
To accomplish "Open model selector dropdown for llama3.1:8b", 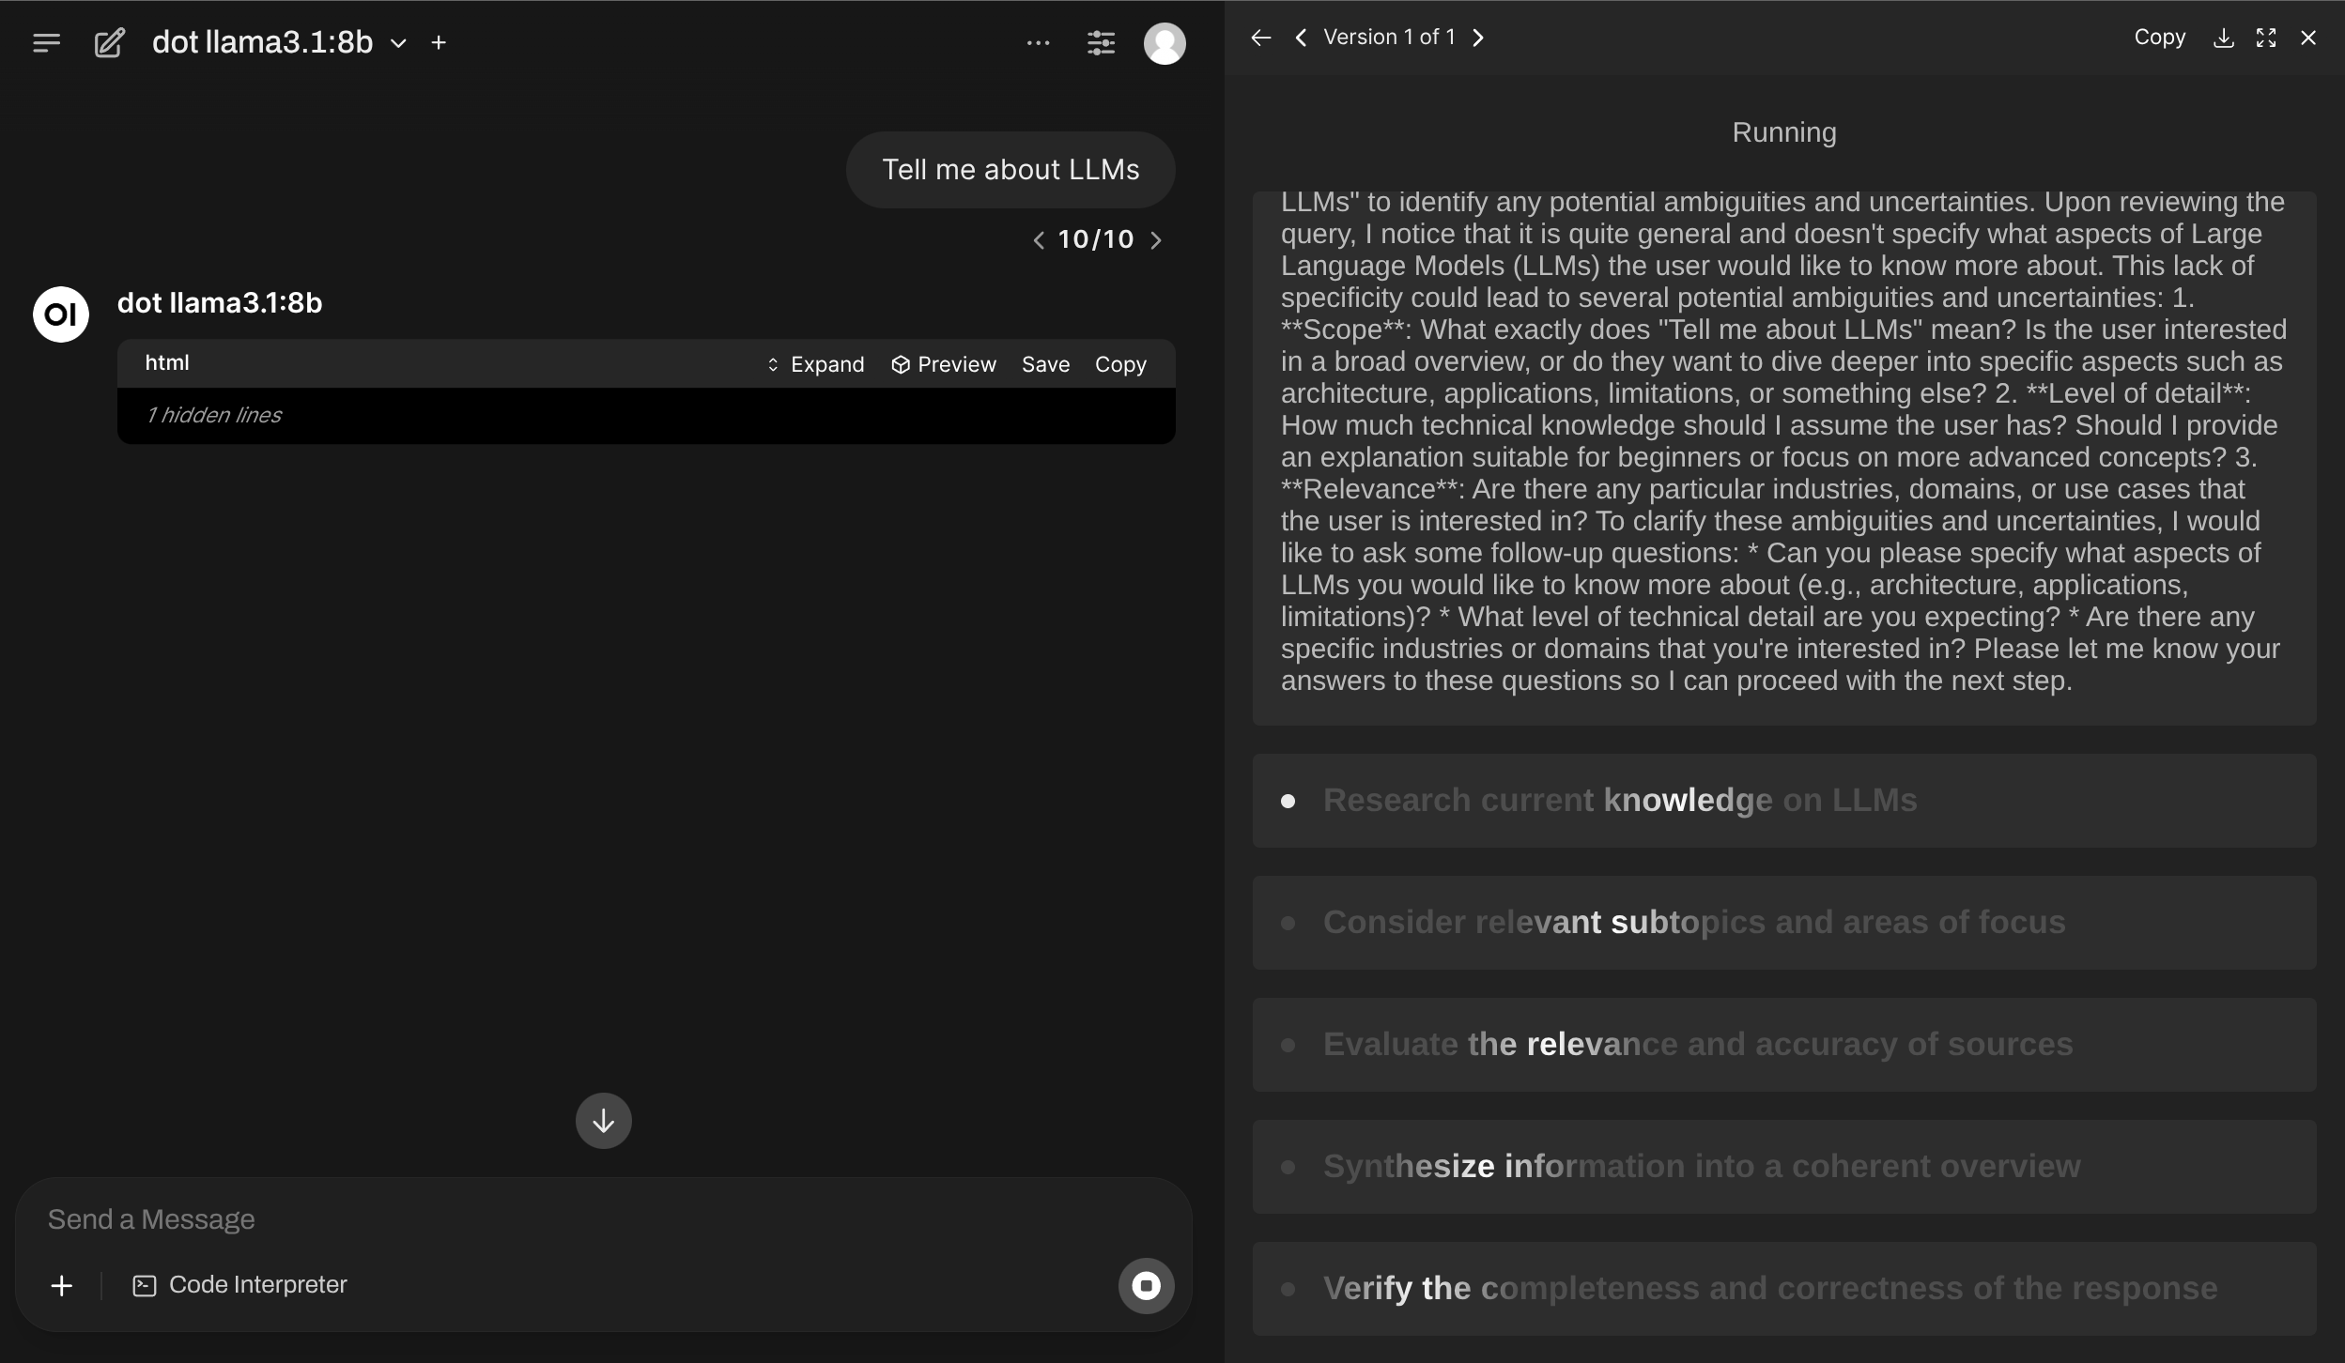I will click(x=398, y=43).
